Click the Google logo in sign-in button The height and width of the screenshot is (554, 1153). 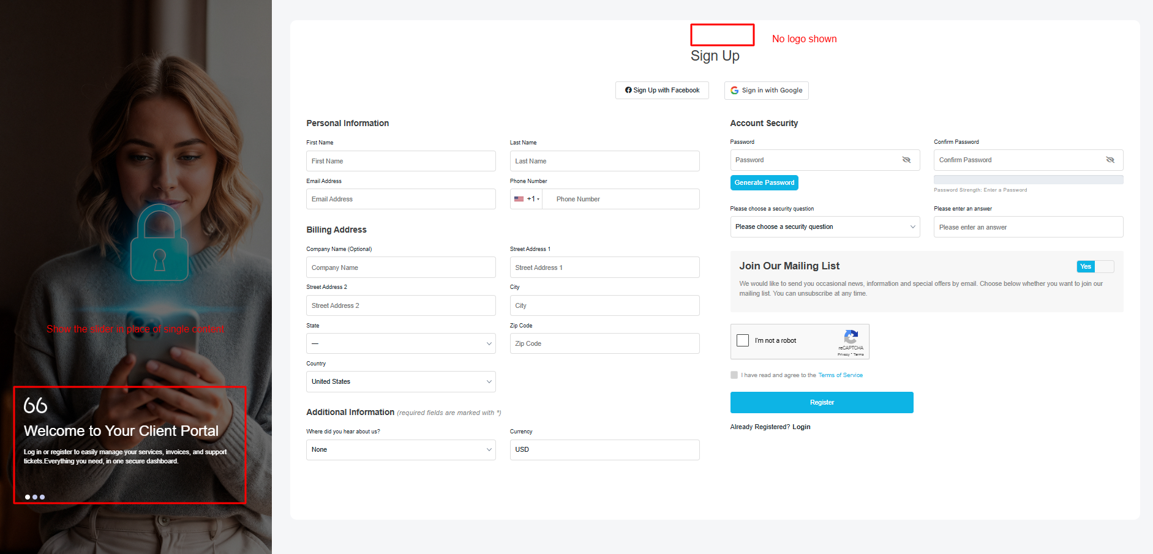[x=734, y=91]
